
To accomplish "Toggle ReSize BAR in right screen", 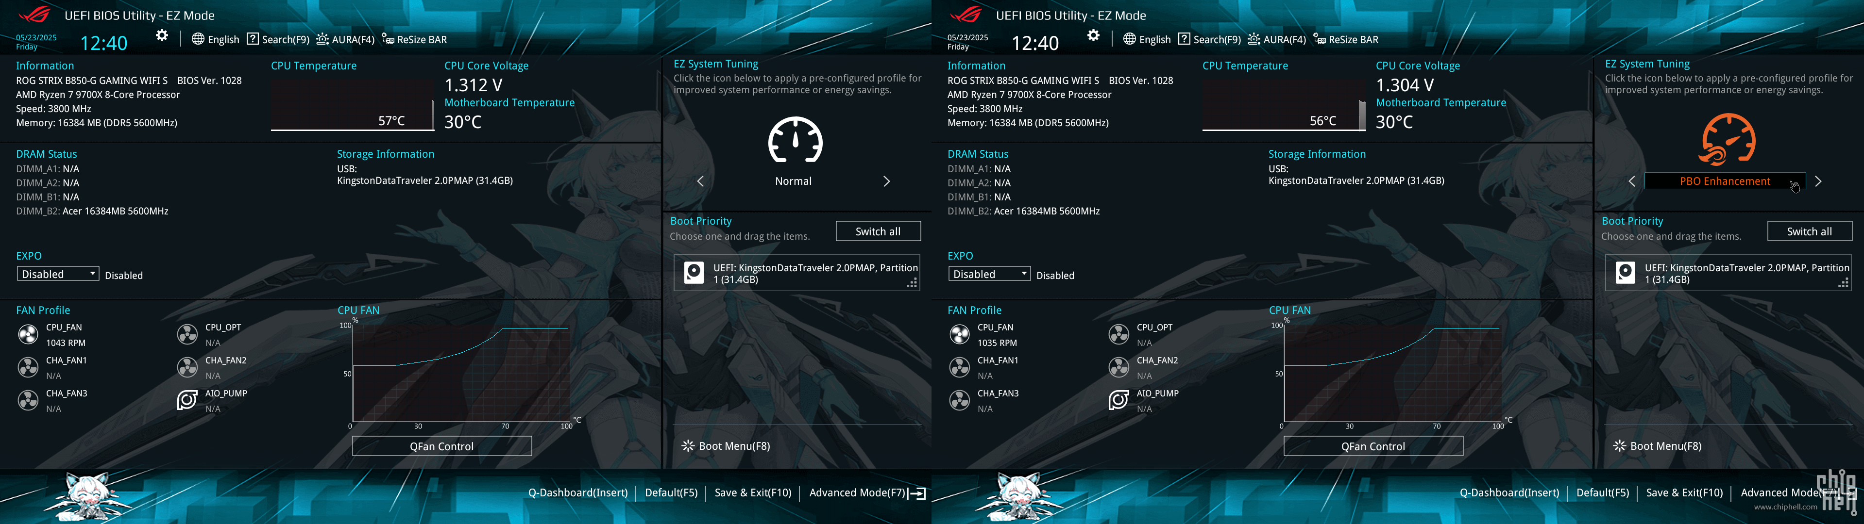I will 1345,39.
